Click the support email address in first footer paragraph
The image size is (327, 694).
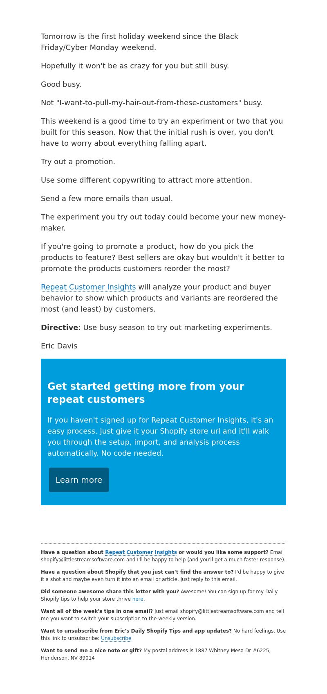[x=83, y=560]
